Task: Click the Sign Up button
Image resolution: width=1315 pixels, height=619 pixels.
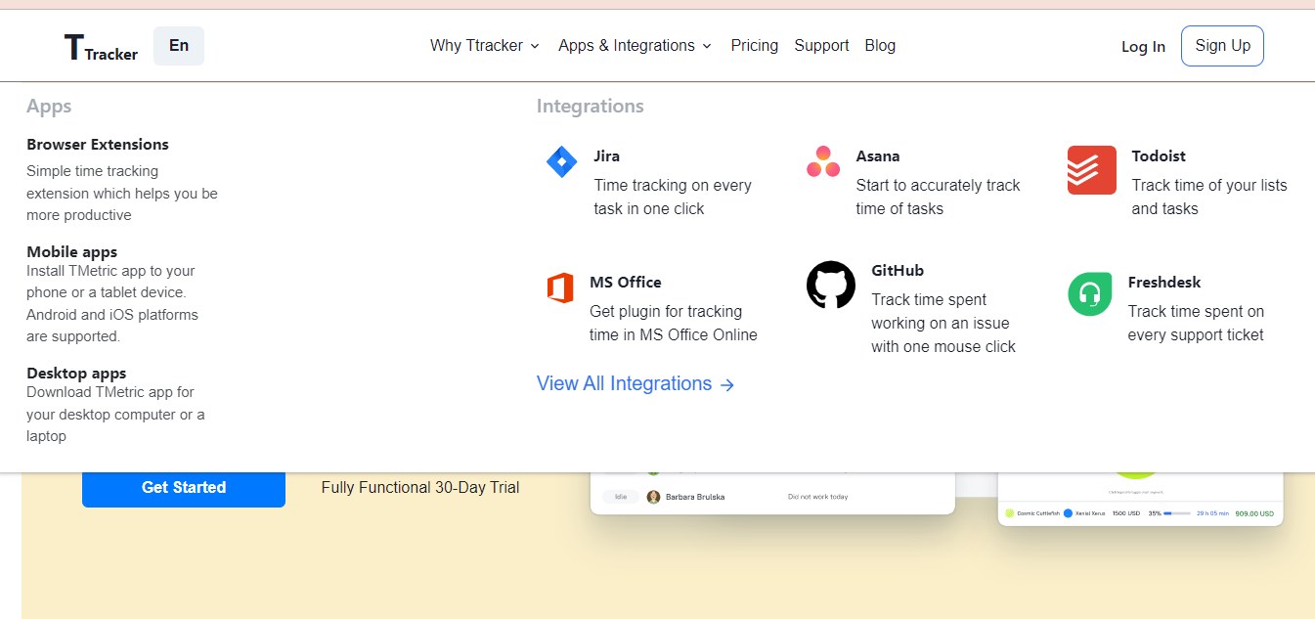Action: (x=1222, y=46)
